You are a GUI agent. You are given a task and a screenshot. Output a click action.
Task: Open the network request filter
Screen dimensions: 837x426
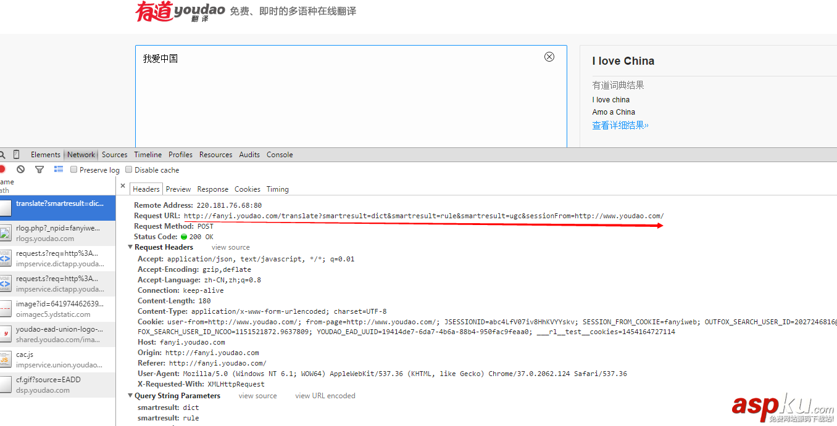(39, 169)
